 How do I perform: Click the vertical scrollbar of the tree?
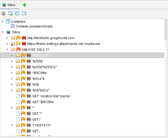click(x=166, y=79)
